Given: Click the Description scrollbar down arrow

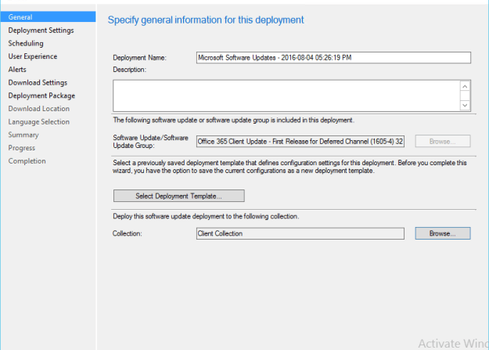Looking at the screenshot, I should 465,105.
